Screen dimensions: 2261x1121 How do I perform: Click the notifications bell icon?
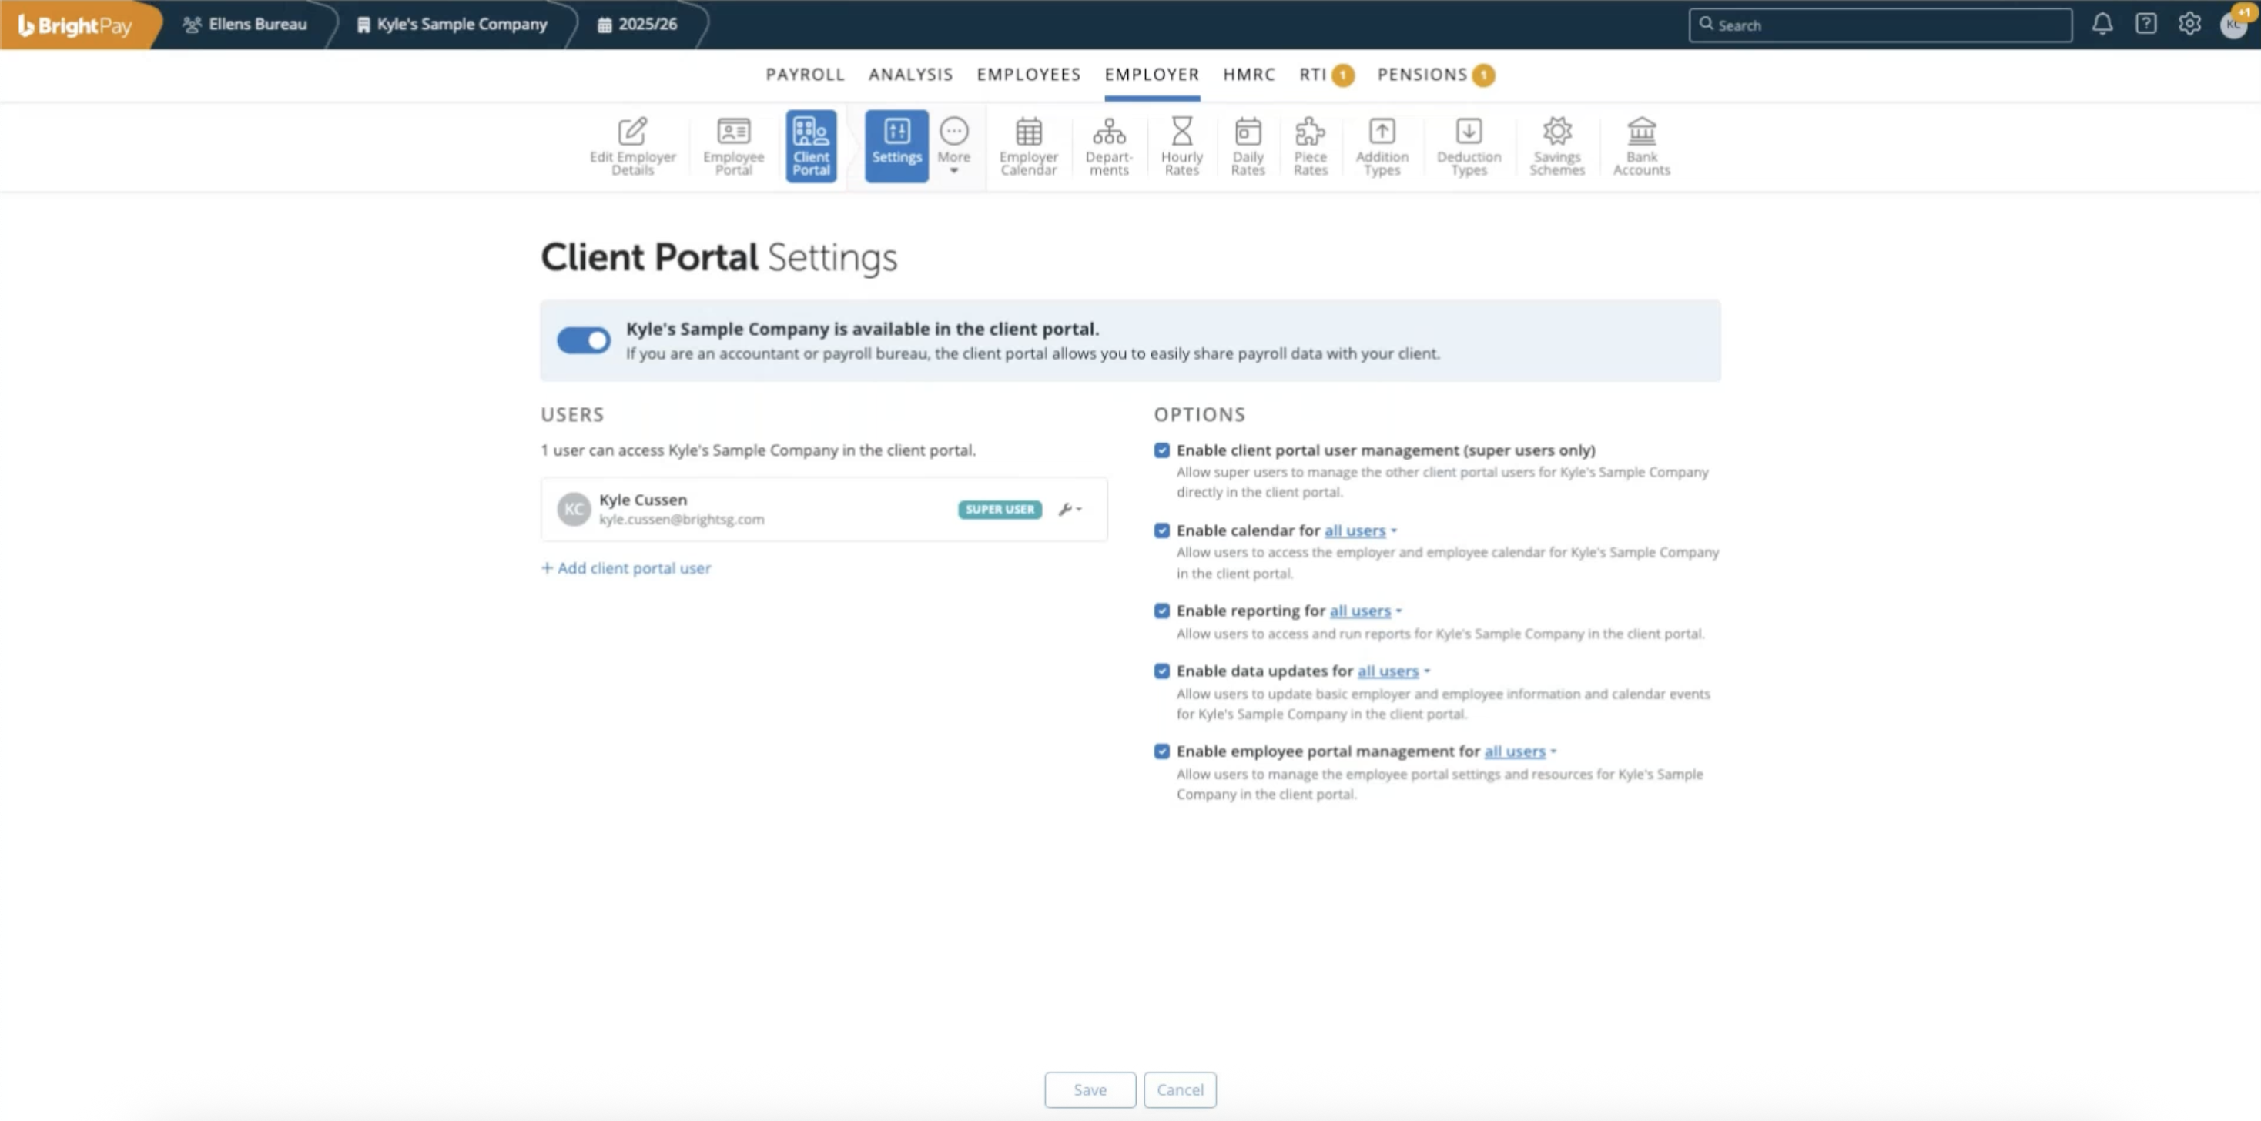2102,25
